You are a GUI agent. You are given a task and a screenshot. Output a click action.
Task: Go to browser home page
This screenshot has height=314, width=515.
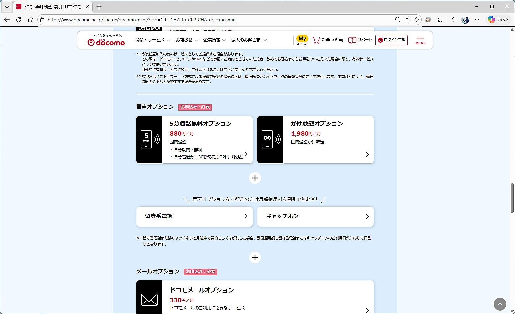[x=31, y=20]
